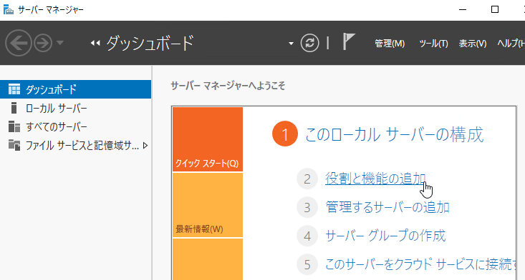Refresh the dashboard with the circular arrows icon
The image size is (525, 280).
pyautogui.click(x=309, y=43)
